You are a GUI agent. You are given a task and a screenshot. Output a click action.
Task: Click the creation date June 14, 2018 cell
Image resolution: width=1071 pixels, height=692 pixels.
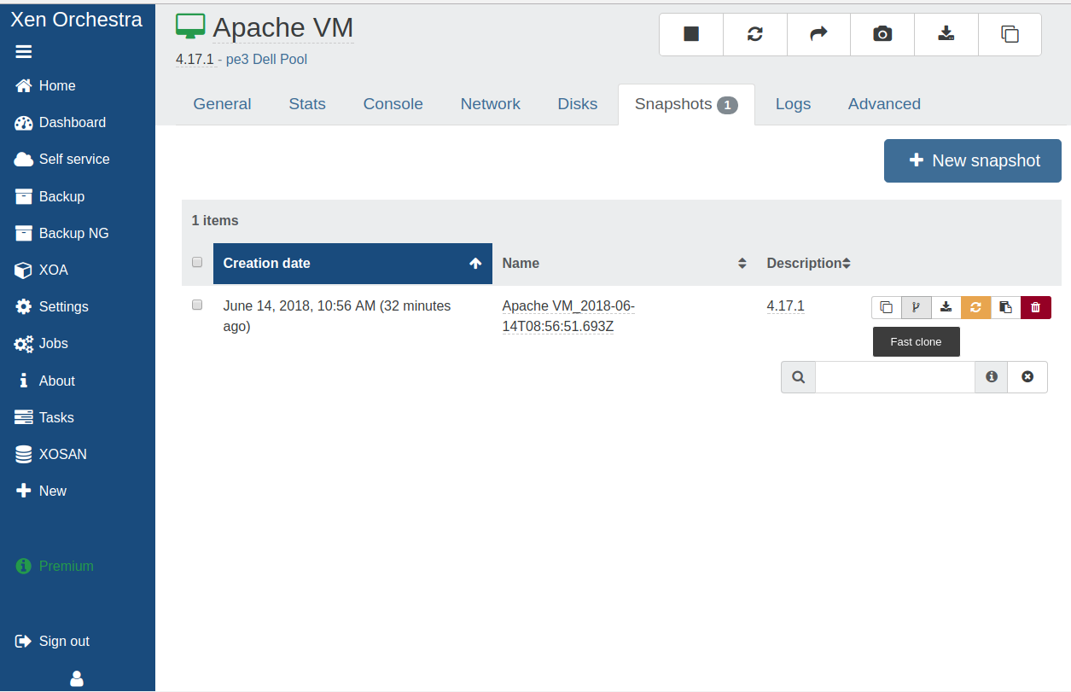(x=337, y=316)
